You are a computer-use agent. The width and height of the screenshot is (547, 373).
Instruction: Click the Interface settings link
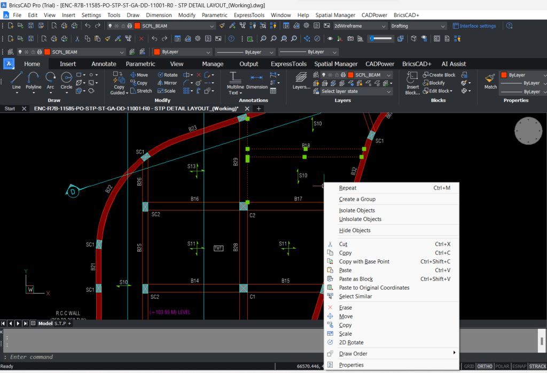tap(474, 26)
